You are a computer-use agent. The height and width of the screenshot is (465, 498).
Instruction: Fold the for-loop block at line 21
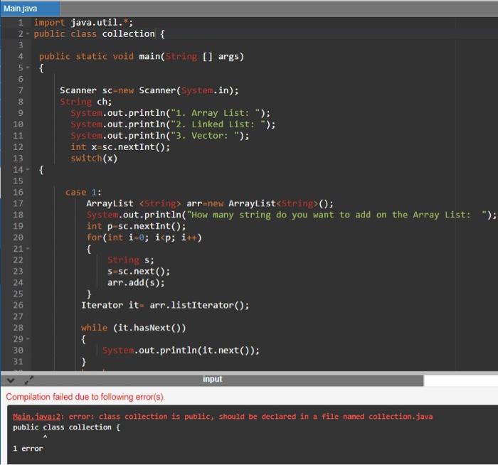tap(28, 249)
